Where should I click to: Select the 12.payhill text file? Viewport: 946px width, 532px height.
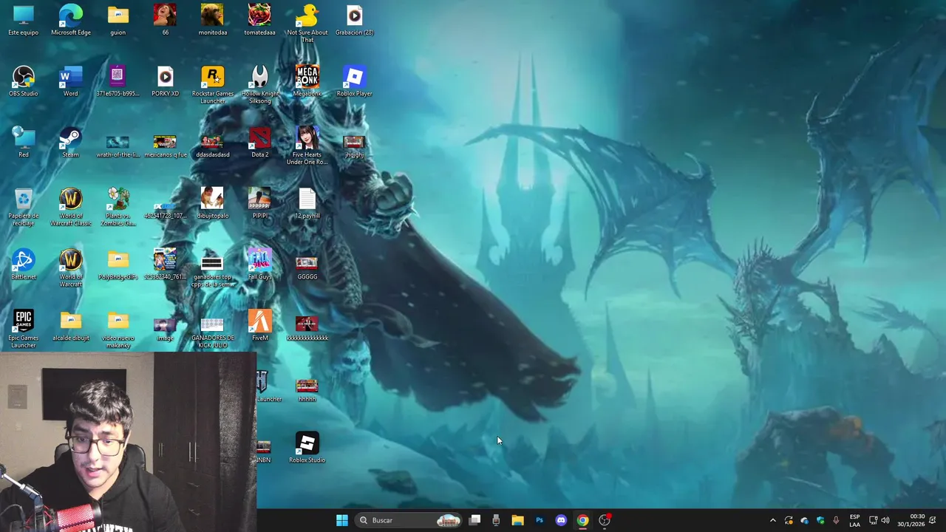coord(307,203)
